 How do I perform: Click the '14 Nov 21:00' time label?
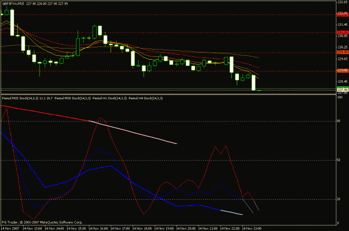click(208, 228)
